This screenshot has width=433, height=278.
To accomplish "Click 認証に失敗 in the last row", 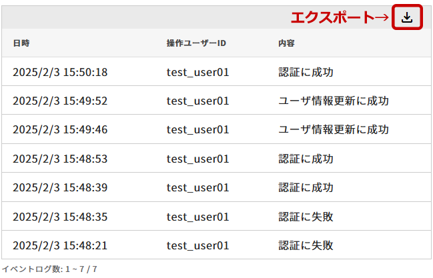I will coord(306,245).
